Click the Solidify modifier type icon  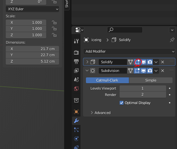tap(93, 62)
